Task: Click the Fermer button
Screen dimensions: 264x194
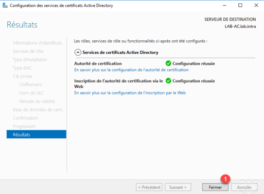Action: (215, 187)
